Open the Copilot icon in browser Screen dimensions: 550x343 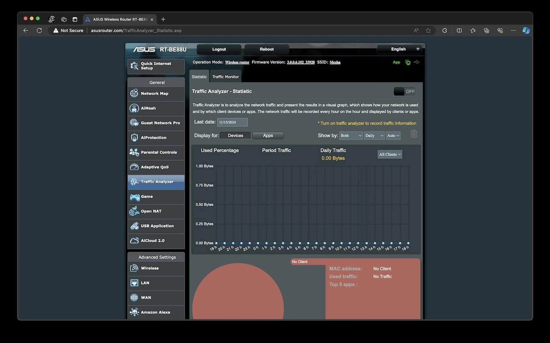tap(526, 30)
